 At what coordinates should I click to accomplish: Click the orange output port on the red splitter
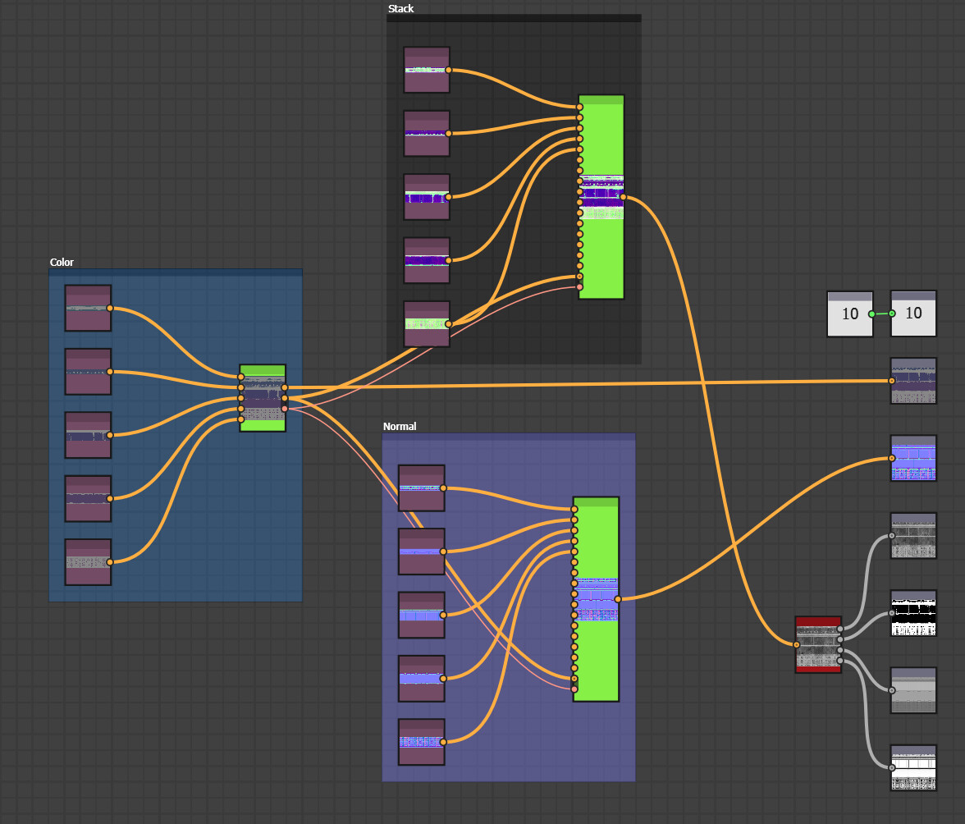[797, 645]
